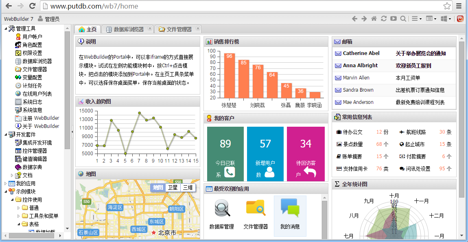Switch to the 主页 tab
This screenshot has width=468, height=242.
click(88, 29)
